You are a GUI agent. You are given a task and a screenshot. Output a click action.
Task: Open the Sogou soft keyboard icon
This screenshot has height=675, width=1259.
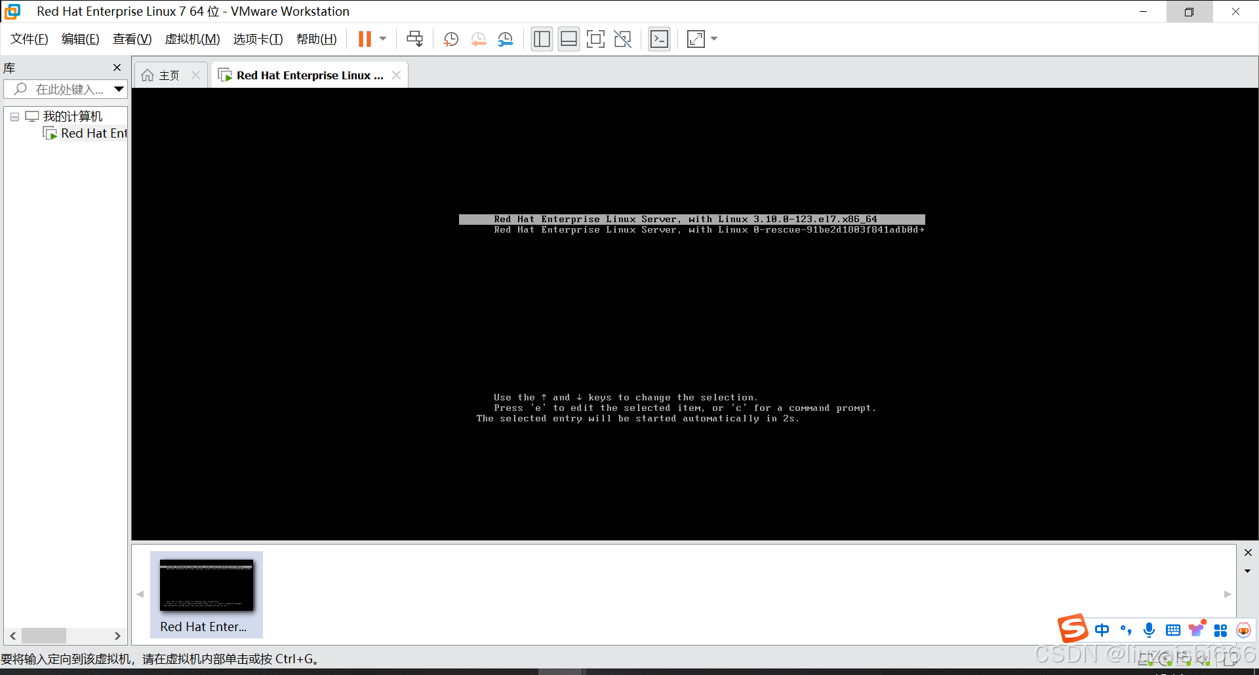(1173, 630)
